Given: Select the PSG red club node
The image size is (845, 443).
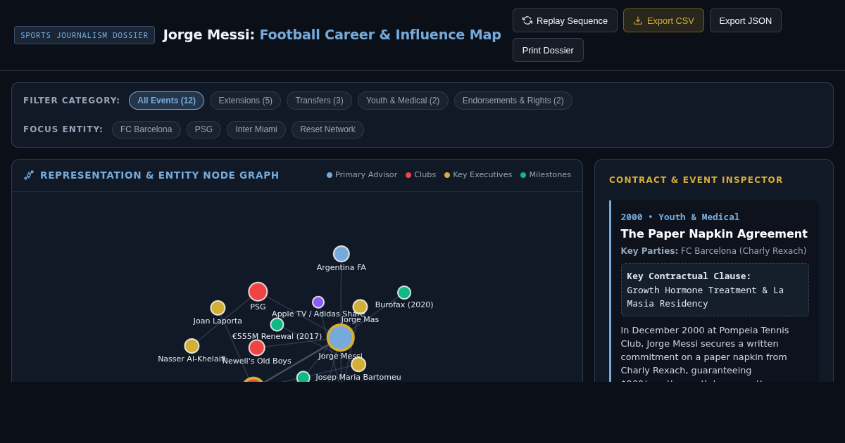Looking at the screenshot, I should (x=258, y=292).
